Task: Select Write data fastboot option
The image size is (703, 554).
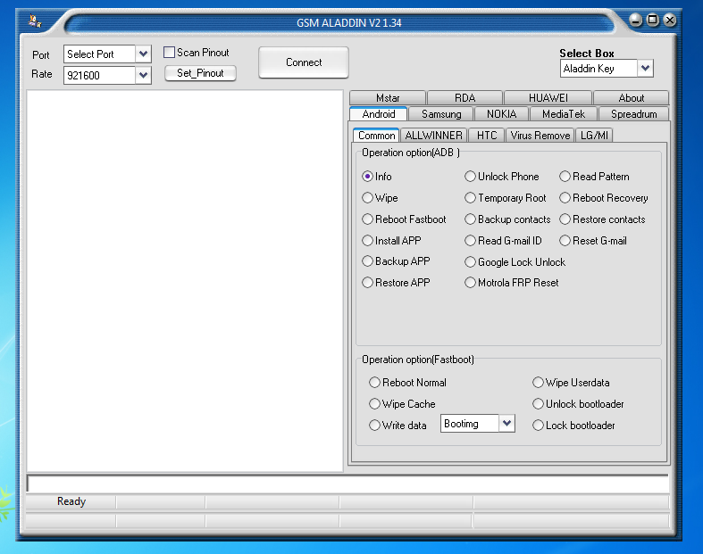Action: click(x=374, y=425)
